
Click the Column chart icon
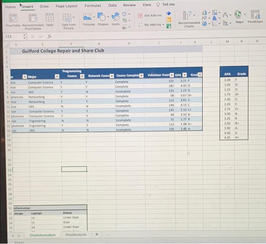204,13
